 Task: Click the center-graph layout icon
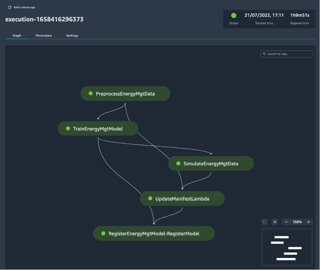(x=275, y=222)
